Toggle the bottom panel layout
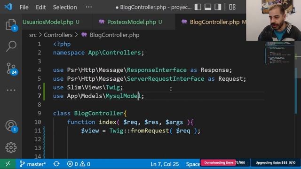Image resolution: width=301 pixels, height=169 pixels. 208,7
